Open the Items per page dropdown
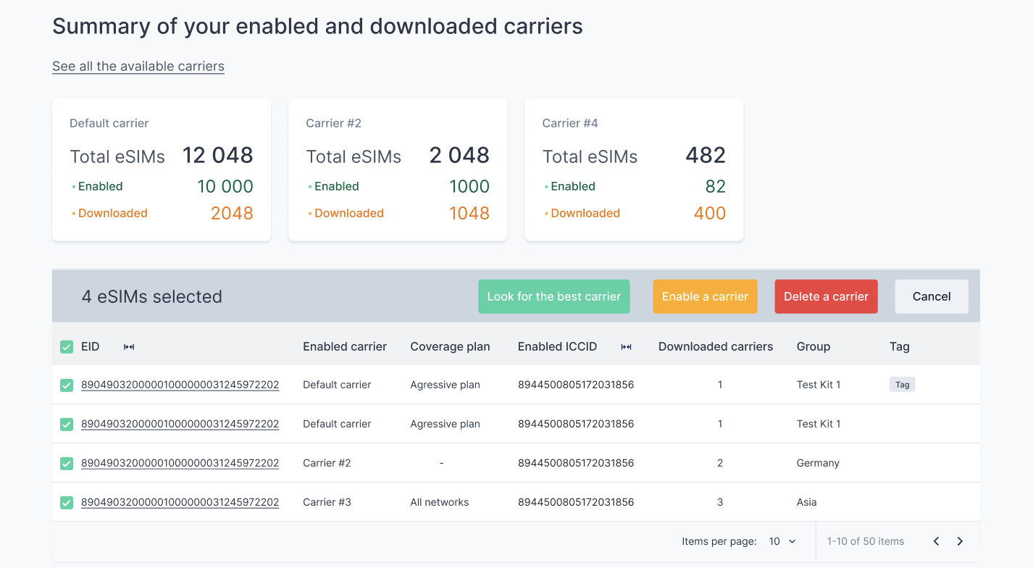This screenshot has width=1033, height=568. click(x=782, y=541)
